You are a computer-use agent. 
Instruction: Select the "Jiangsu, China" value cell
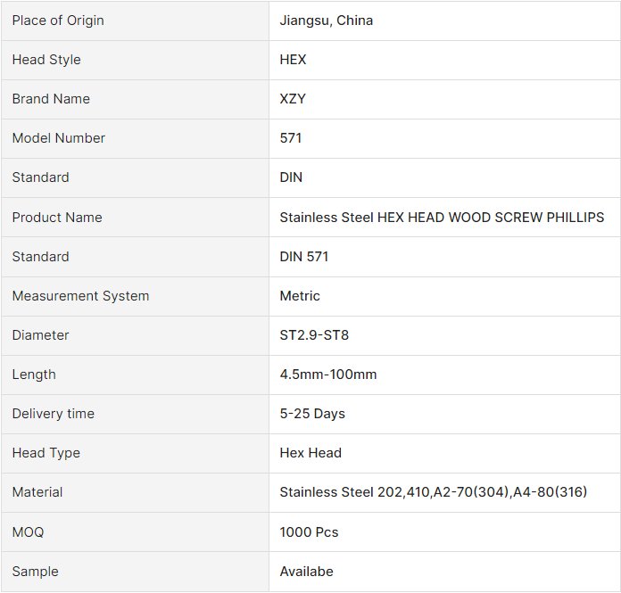click(327, 21)
